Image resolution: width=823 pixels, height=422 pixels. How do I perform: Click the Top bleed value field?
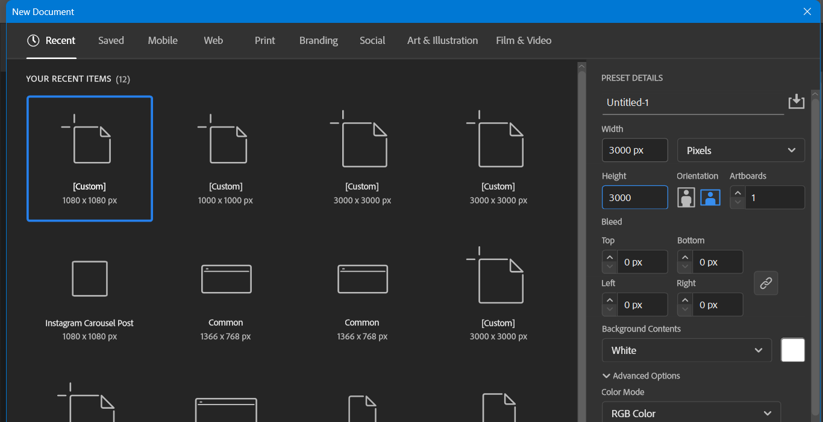tap(642, 262)
